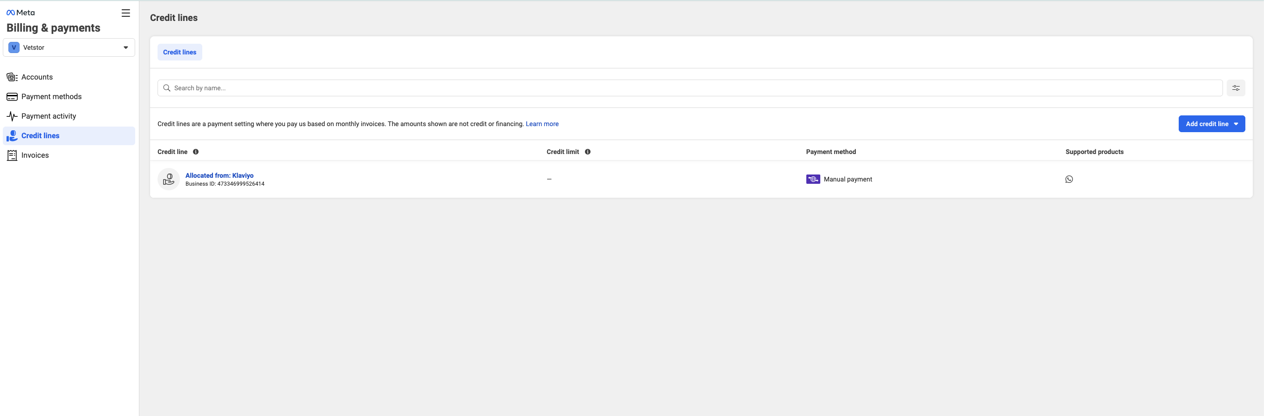
Task: Open the Learn more link
Action: (x=542, y=124)
